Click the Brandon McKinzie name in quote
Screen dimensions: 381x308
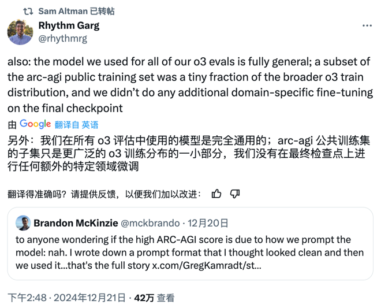73,223
